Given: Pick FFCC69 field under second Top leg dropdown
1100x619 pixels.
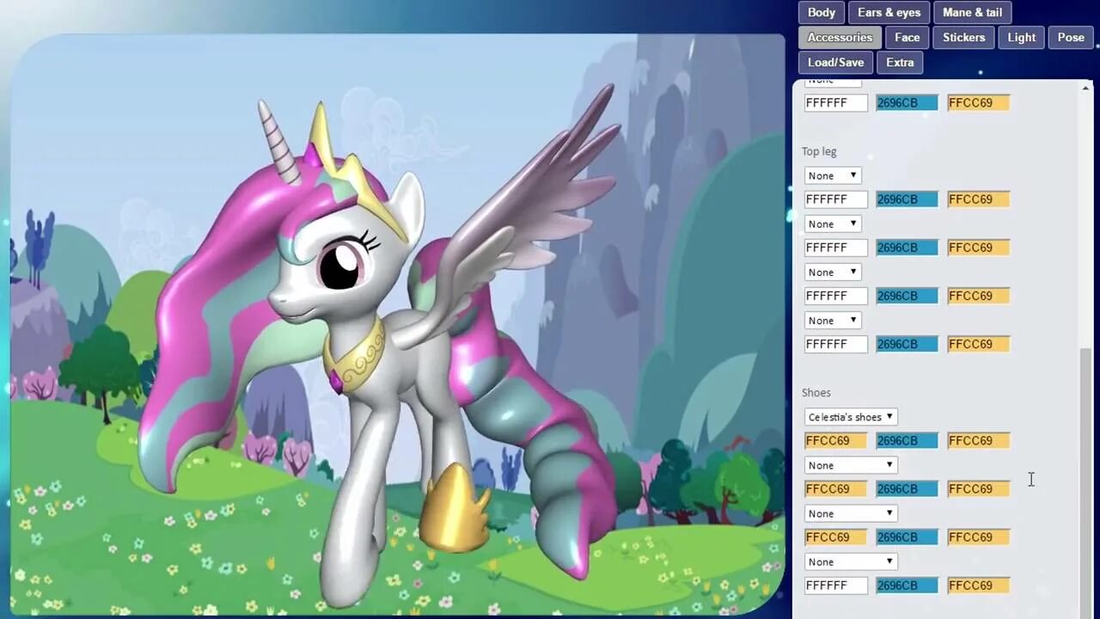Looking at the screenshot, I should tap(978, 247).
